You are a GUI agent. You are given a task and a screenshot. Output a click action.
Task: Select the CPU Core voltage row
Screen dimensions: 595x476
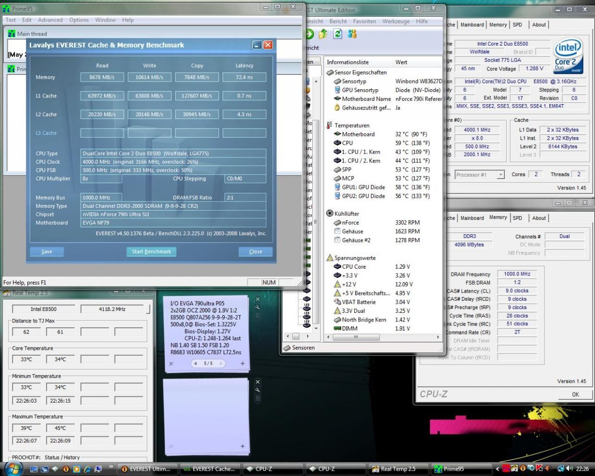pos(383,267)
